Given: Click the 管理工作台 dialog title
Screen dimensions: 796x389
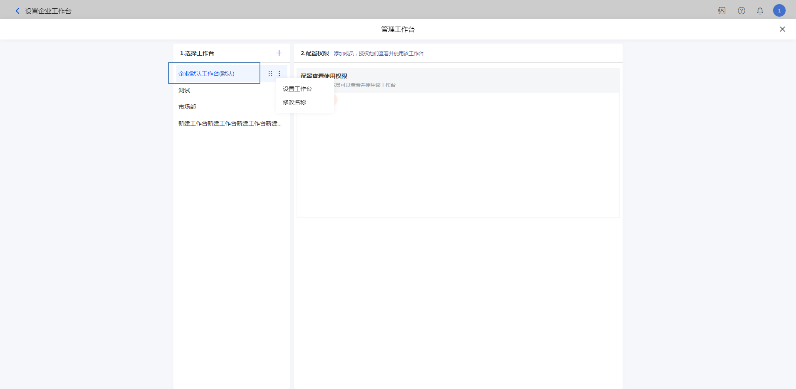Looking at the screenshot, I should pos(398,29).
